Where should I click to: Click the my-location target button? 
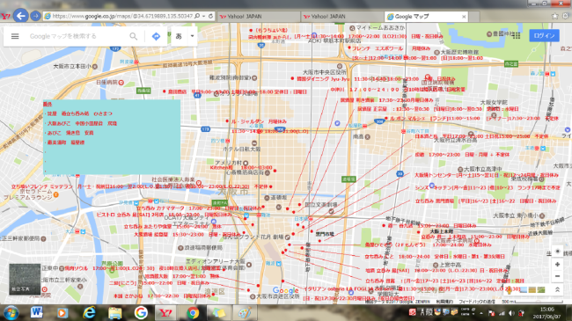pyautogui.click(x=557, y=252)
